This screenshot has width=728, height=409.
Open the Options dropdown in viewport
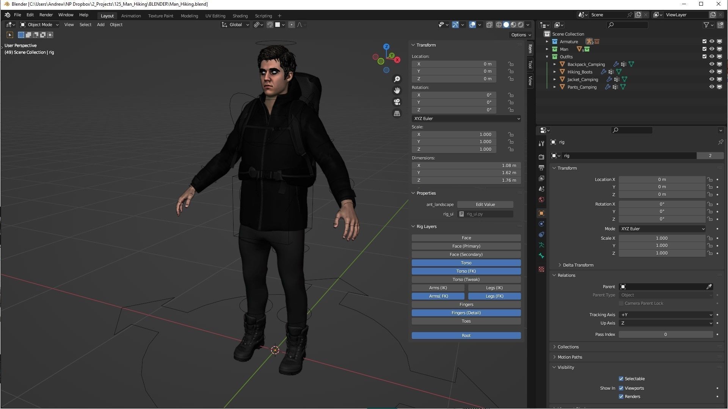click(x=521, y=35)
